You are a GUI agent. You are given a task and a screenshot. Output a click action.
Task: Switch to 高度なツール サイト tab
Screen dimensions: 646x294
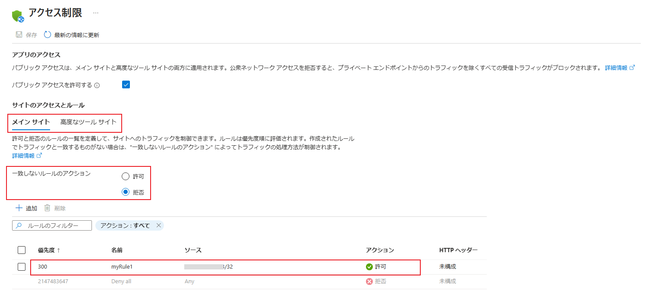pos(88,122)
